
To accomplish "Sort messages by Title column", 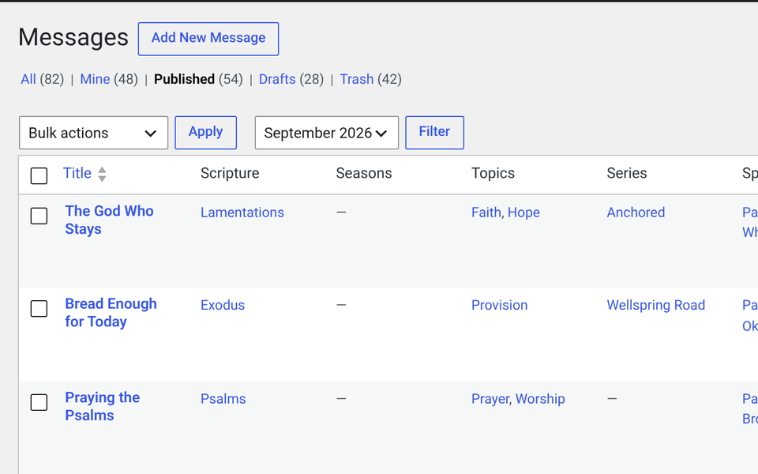I will 77,173.
